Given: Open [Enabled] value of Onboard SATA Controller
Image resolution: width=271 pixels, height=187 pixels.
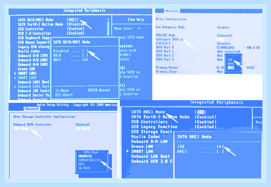Looking at the screenshot, I should (x=83, y=125).
